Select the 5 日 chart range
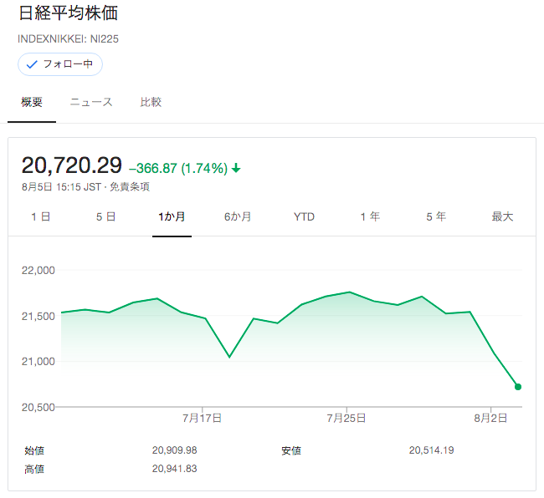Image resolution: width=544 pixels, height=498 pixels. [105, 216]
